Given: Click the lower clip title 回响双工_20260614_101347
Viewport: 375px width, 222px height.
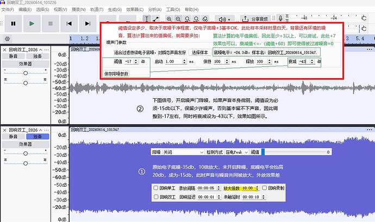Looking at the screenshot, I should [x=95, y=130].
